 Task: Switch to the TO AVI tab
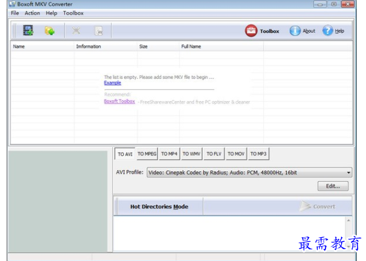(x=125, y=154)
